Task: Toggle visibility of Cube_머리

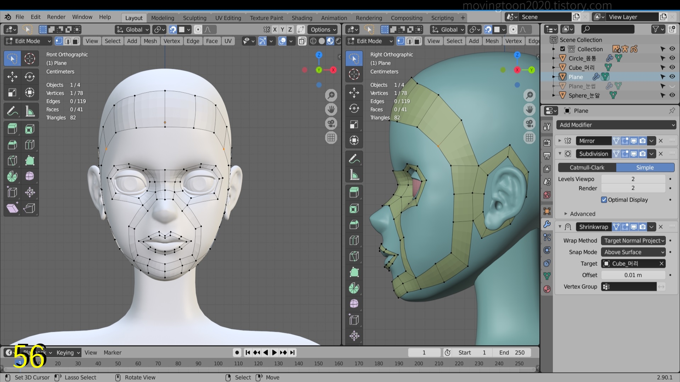Action: [672, 67]
